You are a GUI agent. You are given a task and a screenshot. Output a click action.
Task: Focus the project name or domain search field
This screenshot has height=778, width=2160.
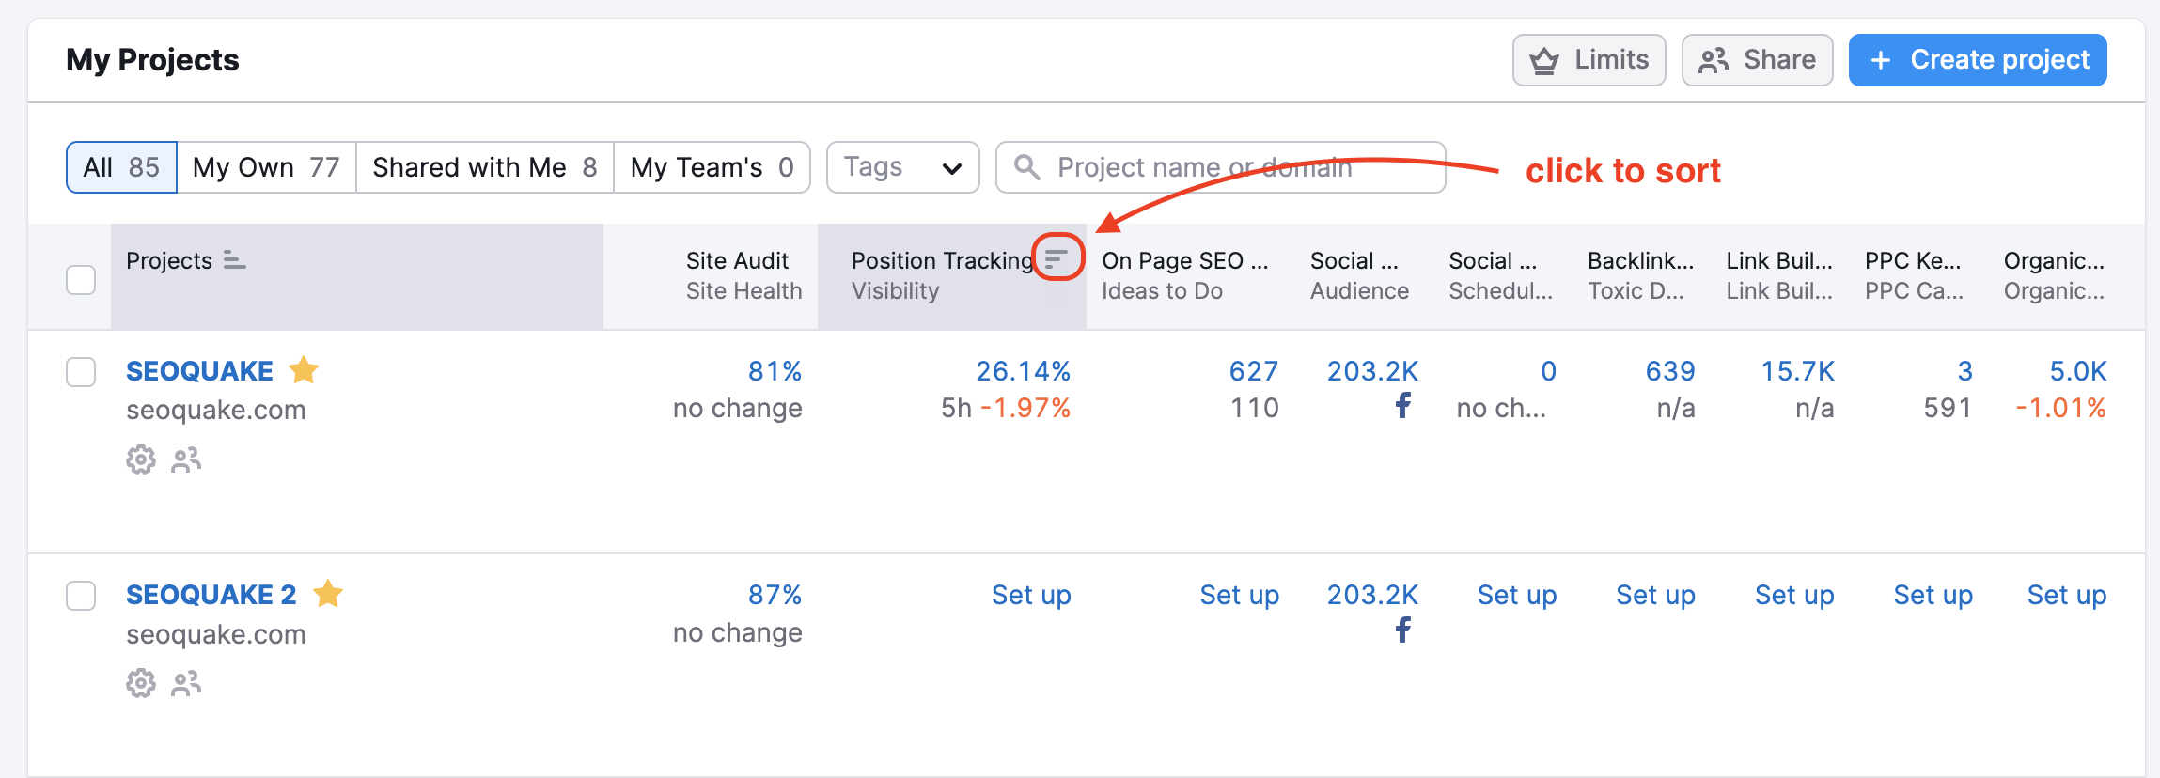(x=1221, y=167)
